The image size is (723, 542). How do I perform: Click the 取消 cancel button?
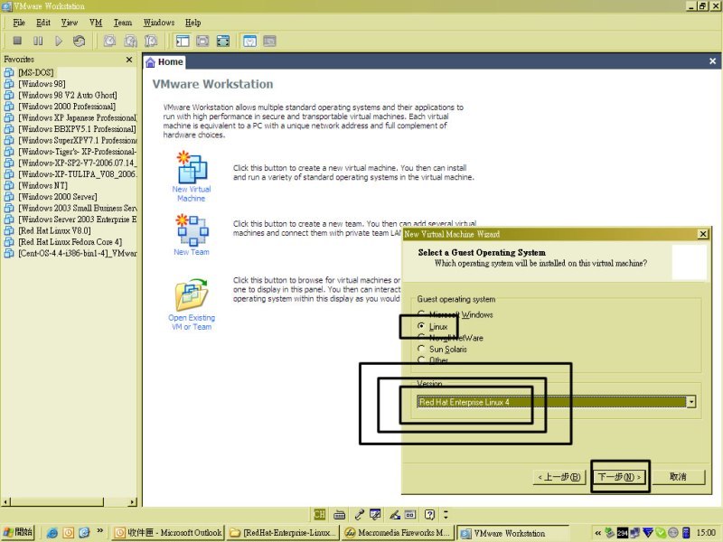[x=678, y=477]
